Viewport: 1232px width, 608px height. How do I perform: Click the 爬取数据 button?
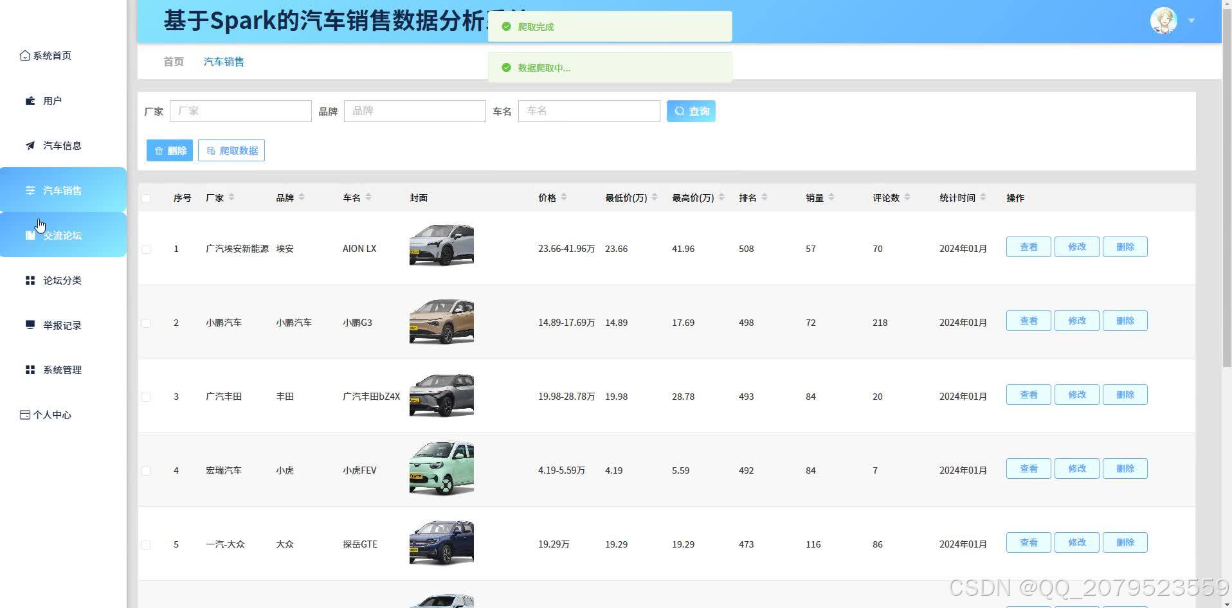click(231, 151)
